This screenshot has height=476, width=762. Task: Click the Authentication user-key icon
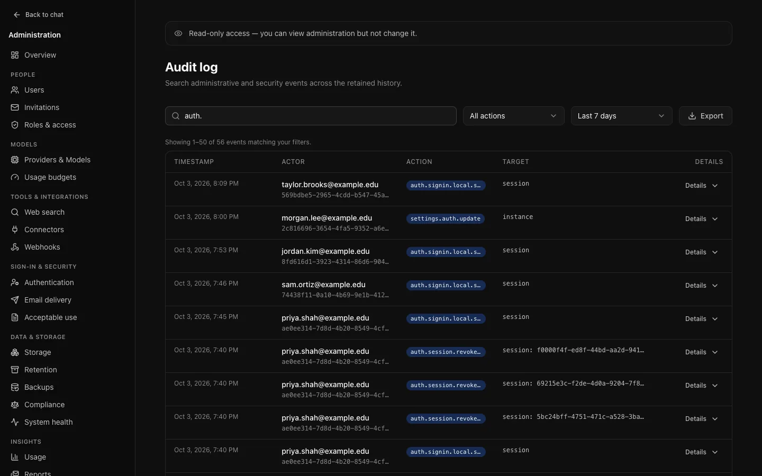[15, 282]
